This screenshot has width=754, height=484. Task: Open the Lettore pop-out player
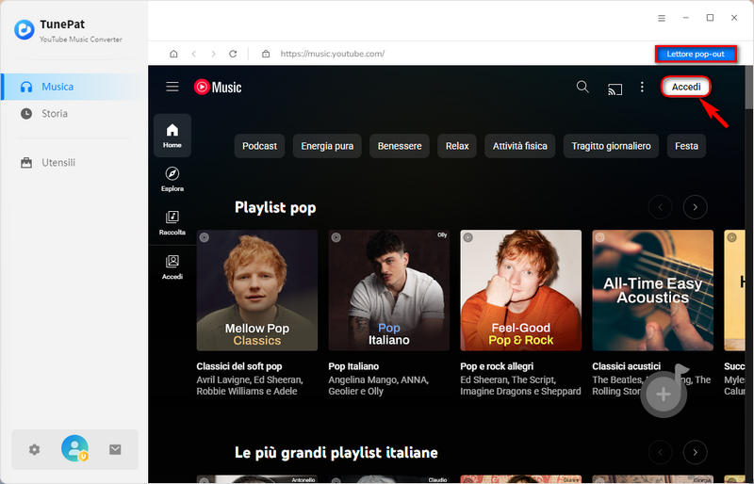(x=696, y=54)
